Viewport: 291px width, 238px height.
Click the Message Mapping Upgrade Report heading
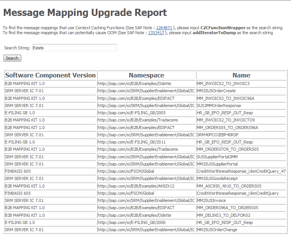tap(85, 13)
